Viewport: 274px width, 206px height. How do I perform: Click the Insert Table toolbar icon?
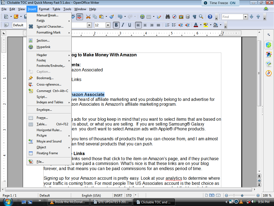click(x=149, y=17)
